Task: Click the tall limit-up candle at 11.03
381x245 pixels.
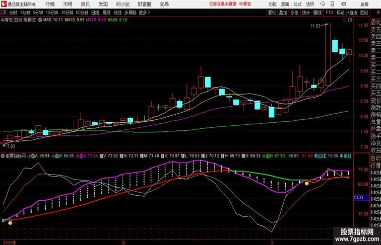Action: 328,54
